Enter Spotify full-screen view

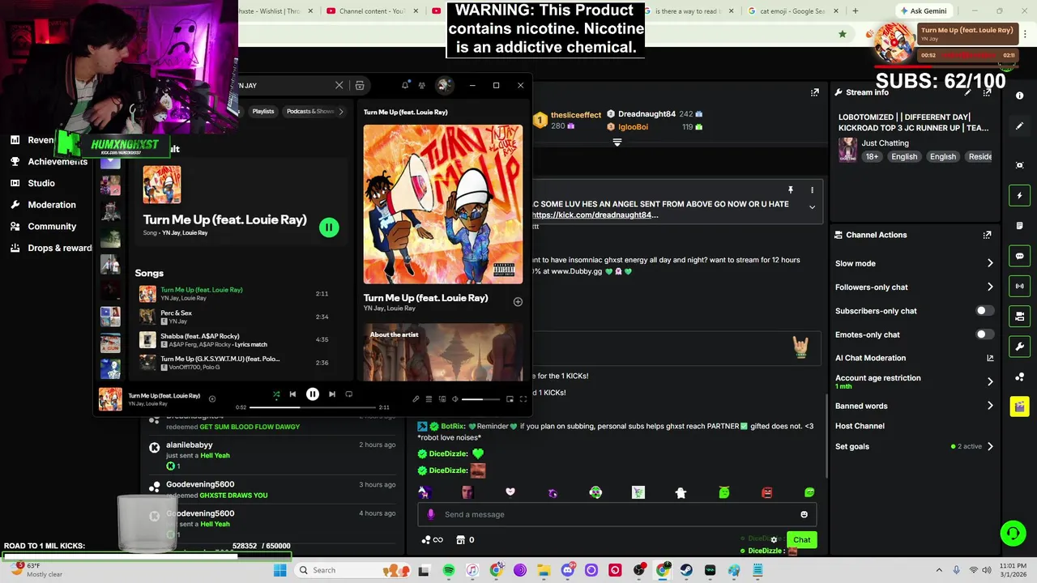point(523,398)
